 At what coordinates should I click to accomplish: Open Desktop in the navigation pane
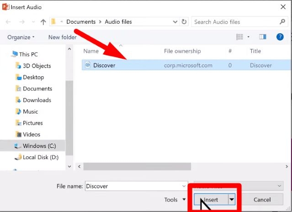pos(33,77)
